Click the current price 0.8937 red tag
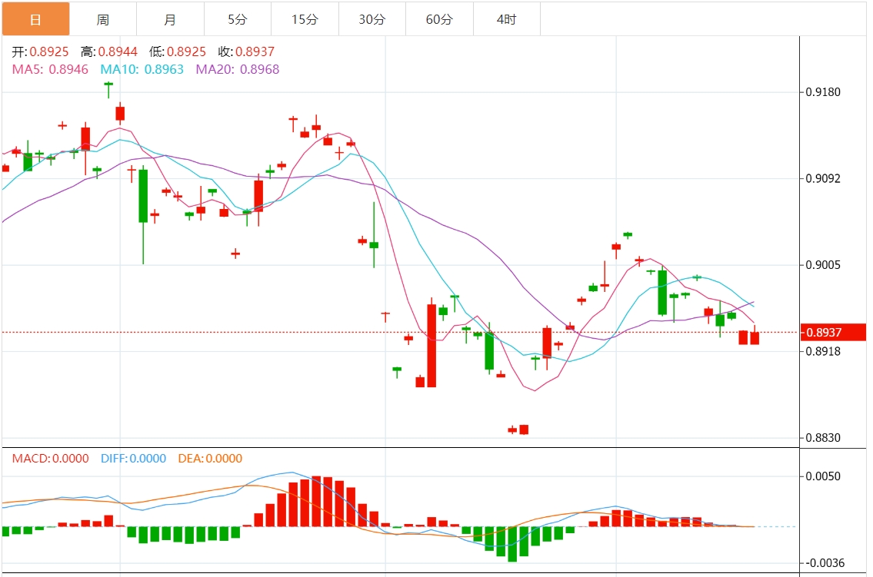This screenshot has height=577, width=873. [x=833, y=333]
